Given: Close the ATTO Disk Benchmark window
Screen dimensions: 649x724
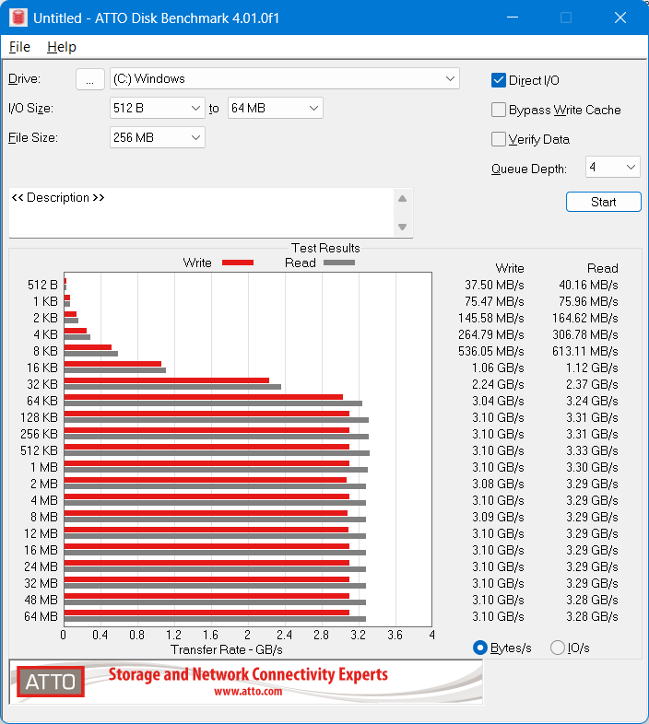Looking at the screenshot, I should pyautogui.click(x=619, y=18).
